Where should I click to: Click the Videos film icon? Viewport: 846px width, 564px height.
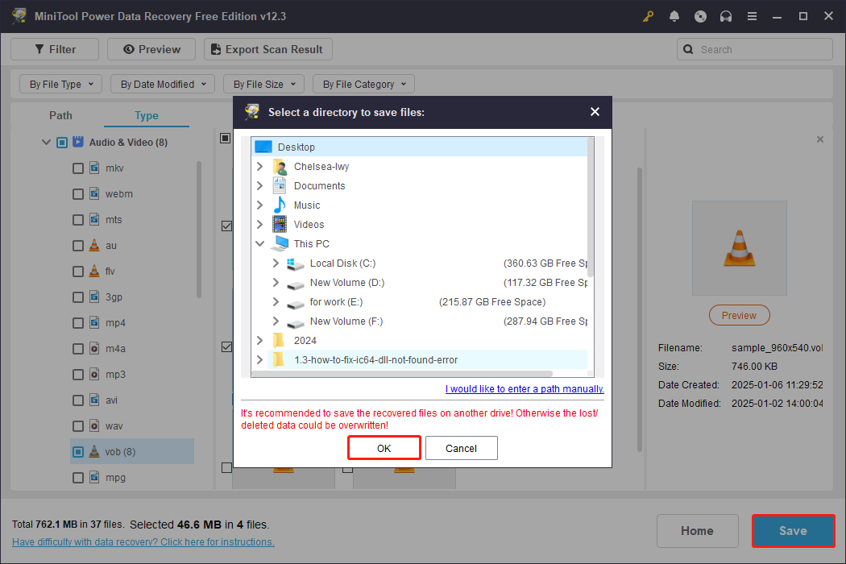pyautogui.click(x=280, y=225)
